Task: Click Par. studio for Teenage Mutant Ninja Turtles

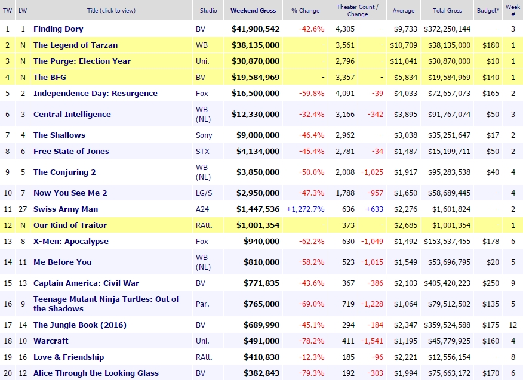Action: pyautogui.click(x=202, y=304)
